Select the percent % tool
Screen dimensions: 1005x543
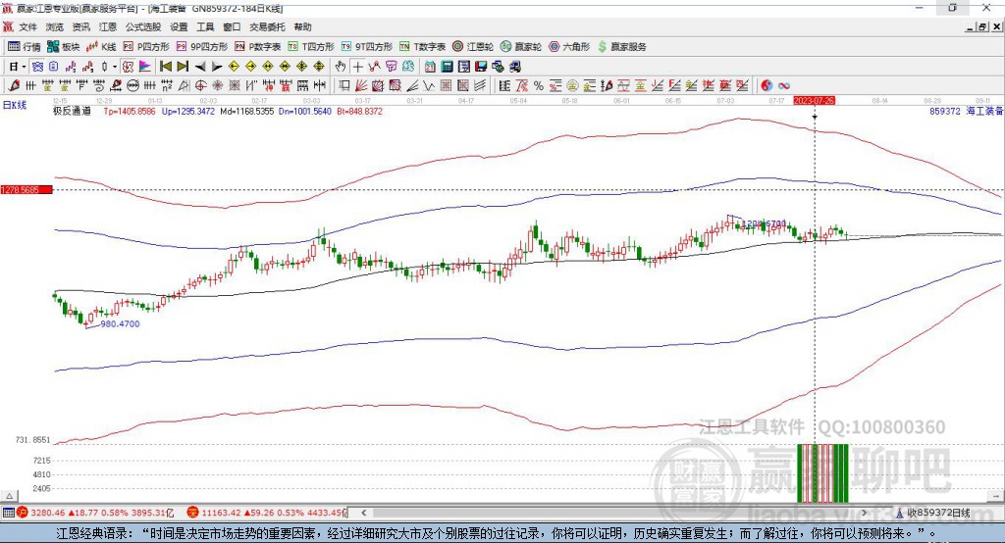click(x=539, y=86)
